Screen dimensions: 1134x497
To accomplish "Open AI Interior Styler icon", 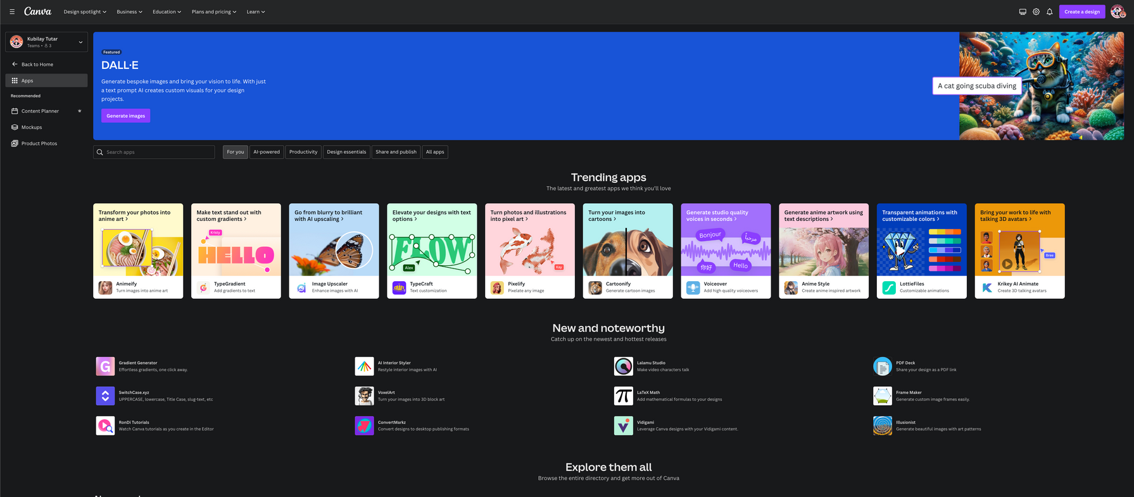I will coord(364,366).
